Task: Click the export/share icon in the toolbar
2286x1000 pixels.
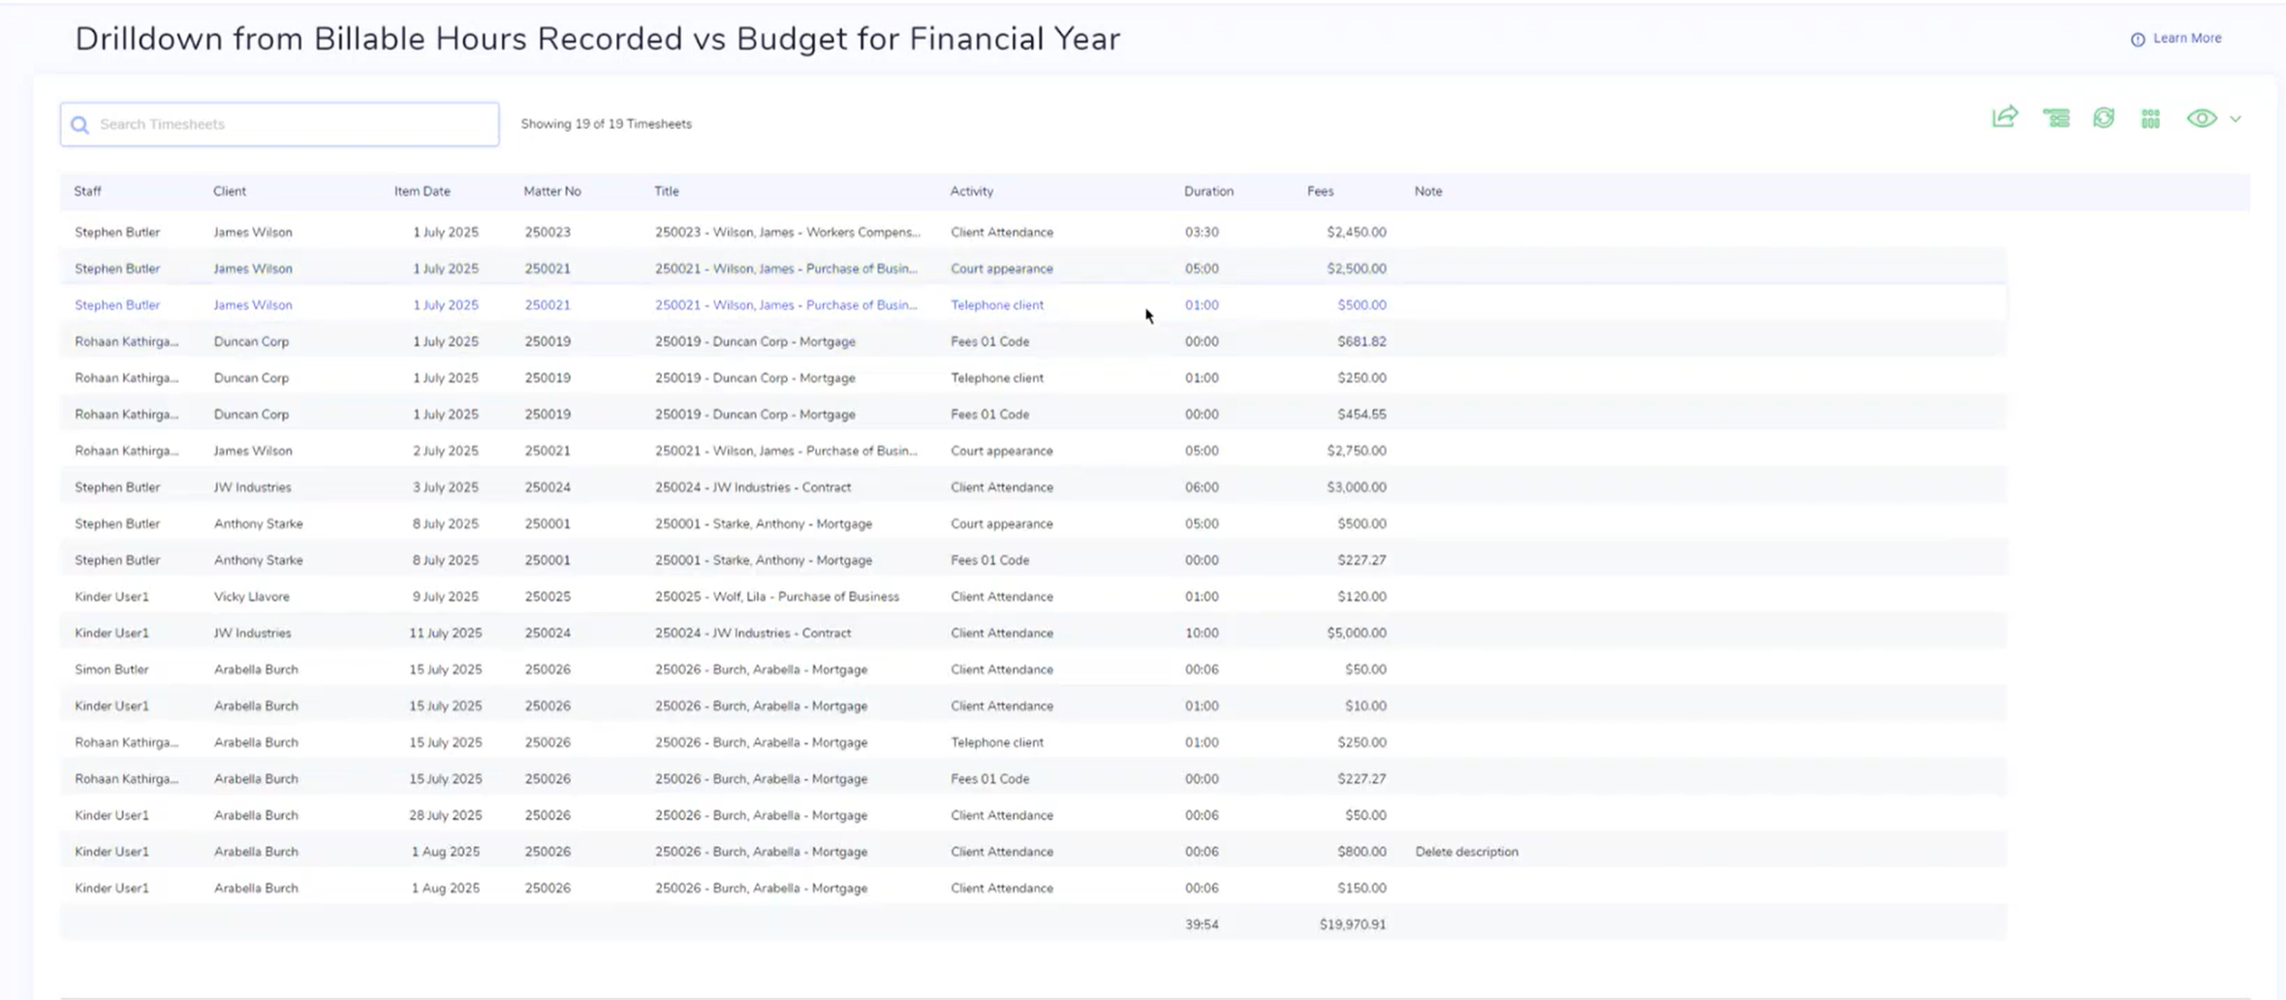Action: (2004, 117)
